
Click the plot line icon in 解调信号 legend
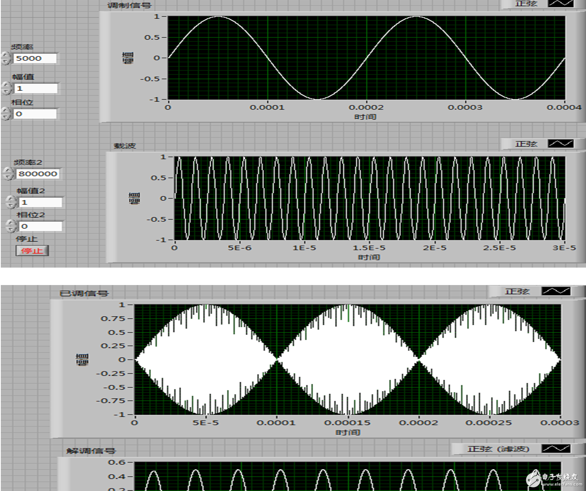[556, 448]
